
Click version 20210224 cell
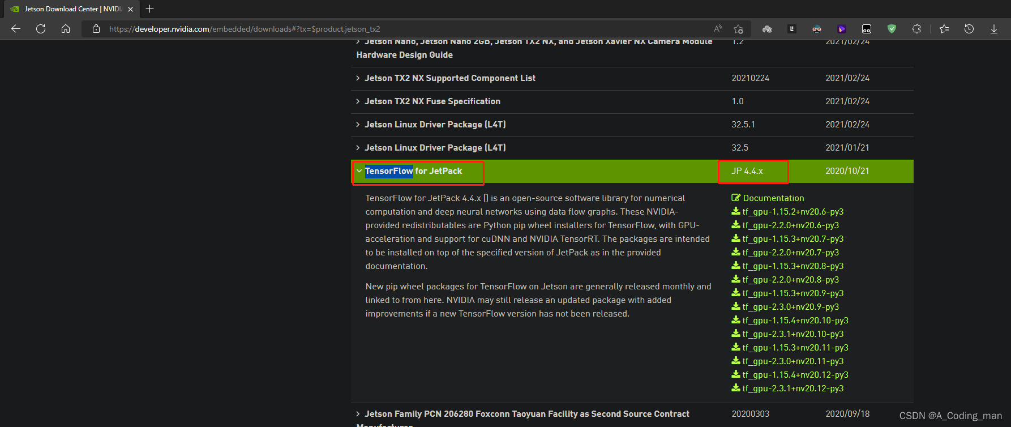[x=751, y=78]
